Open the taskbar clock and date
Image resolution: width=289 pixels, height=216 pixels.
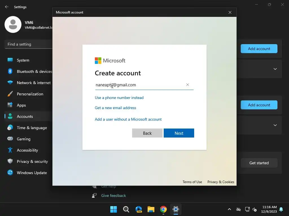coord(269,209)
